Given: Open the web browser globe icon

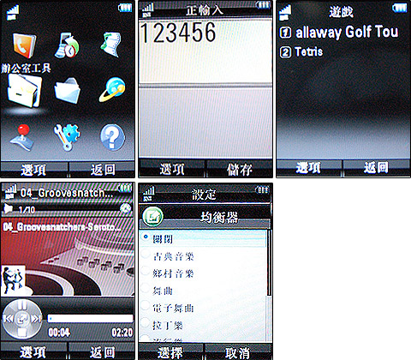Looking at the screenshot, I should point(112,90).
